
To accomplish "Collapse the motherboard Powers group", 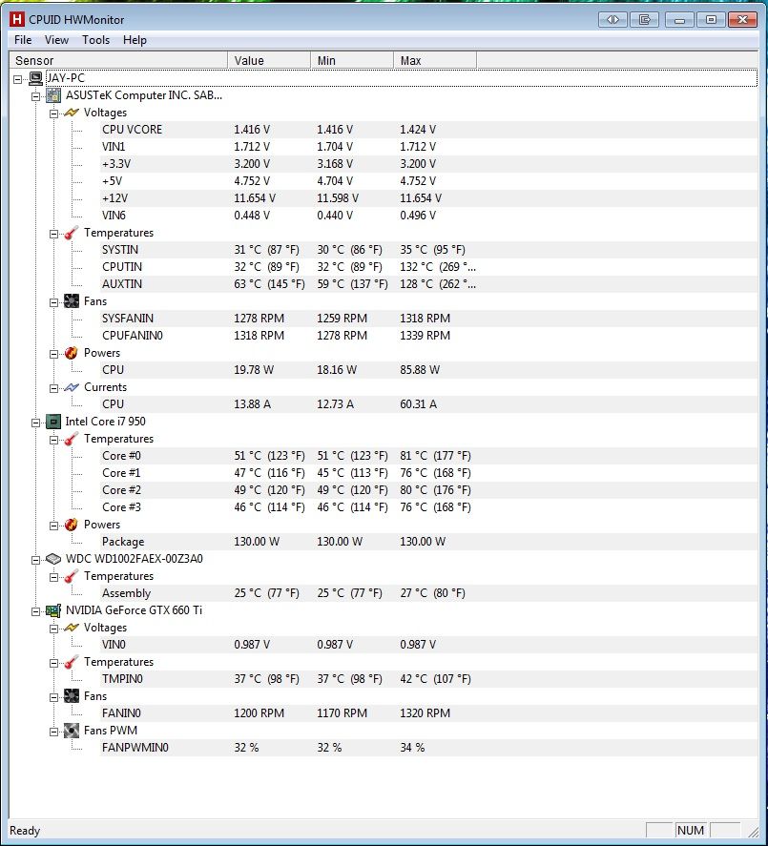I will (54, 355).
